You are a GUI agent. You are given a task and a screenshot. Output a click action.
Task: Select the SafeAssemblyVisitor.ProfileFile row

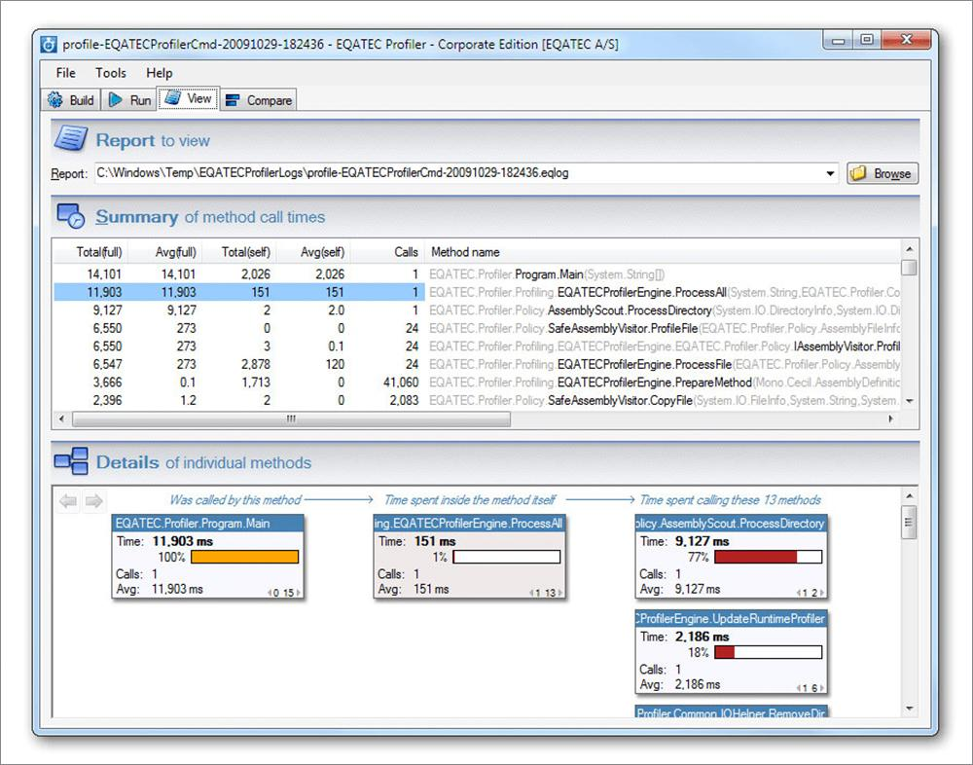[x=477, y=328]
